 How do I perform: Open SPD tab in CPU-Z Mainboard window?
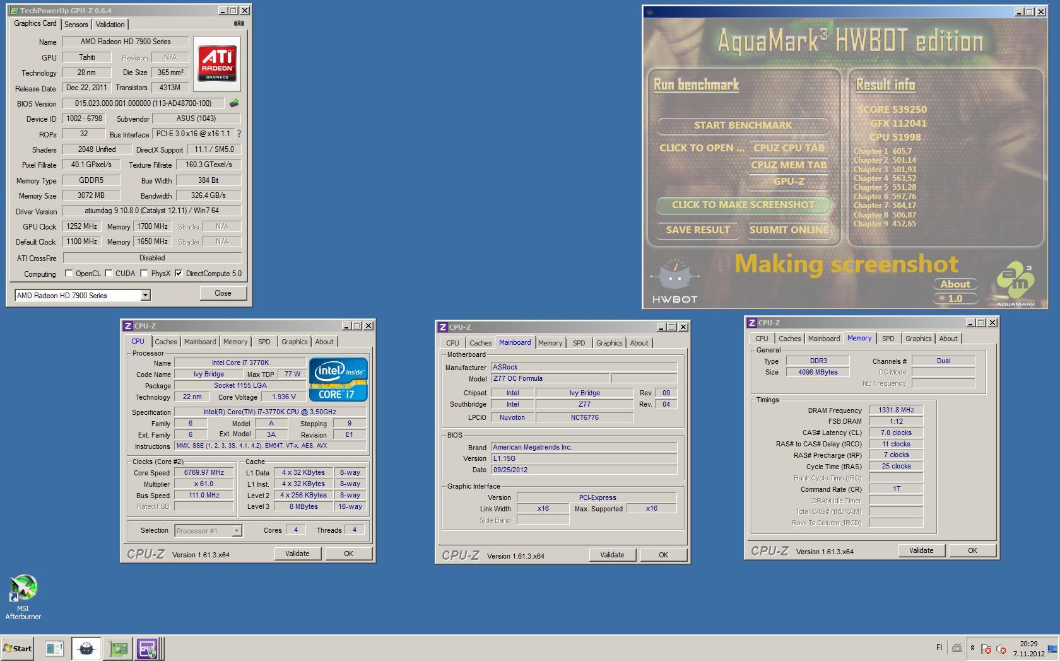(579, 343)
